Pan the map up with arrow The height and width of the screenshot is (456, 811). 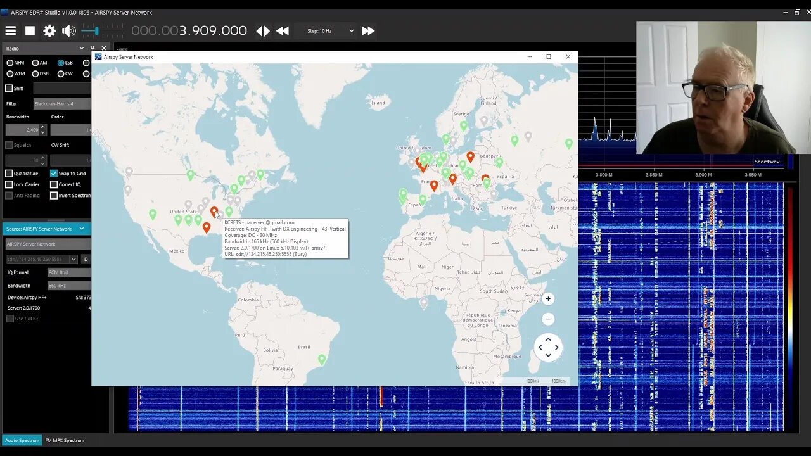tap(548, 339)
